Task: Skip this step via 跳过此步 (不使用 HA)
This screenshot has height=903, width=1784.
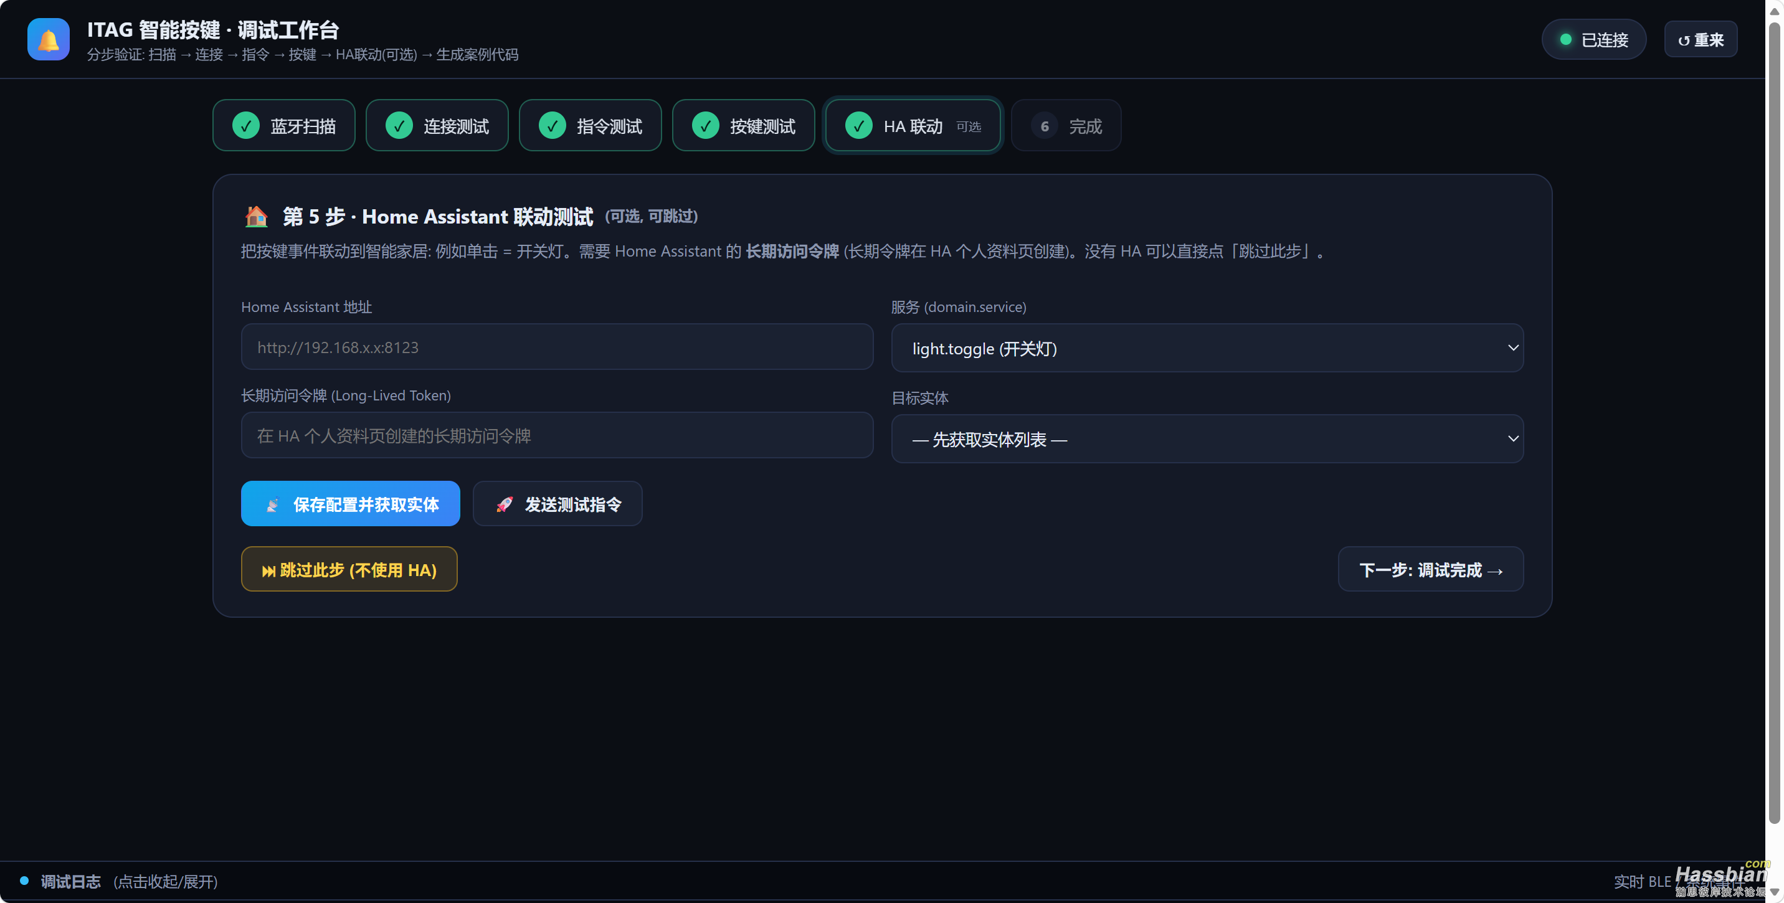Action: click(x=349, y=569)
